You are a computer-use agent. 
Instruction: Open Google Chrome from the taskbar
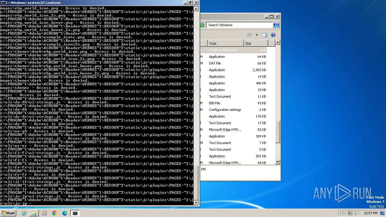tap(55, 213)
